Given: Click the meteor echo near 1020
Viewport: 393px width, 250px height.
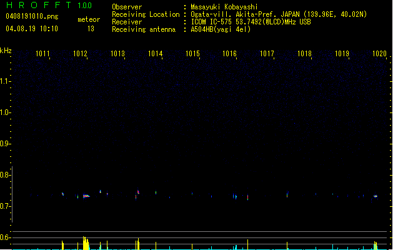Looking at the screenshot, I should (x=376, y=196).
